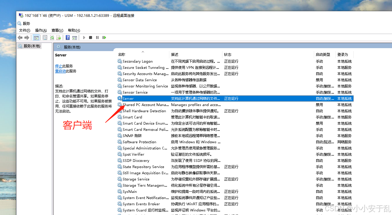Click the Pause Service icon
This screenshot has height=215, width=392.
tap(97, 38)
